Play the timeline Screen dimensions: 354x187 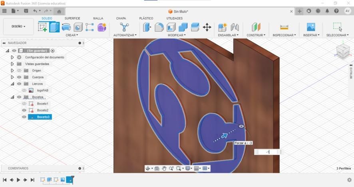point(18,180)
